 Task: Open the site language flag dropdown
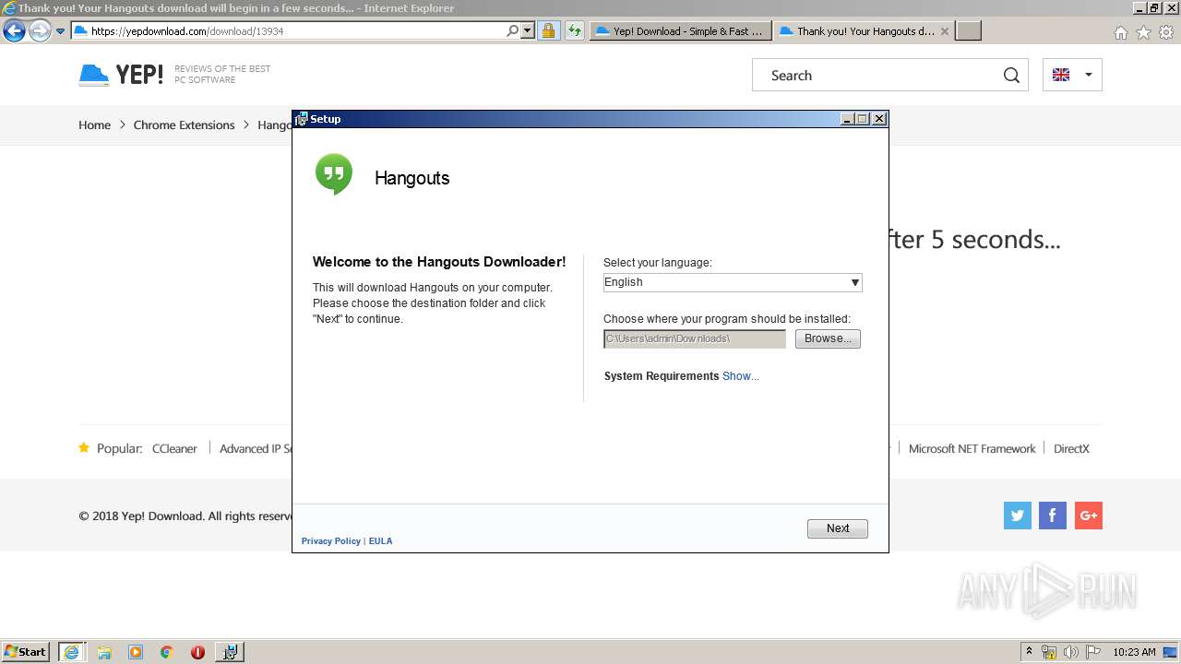click(1072, 75)
